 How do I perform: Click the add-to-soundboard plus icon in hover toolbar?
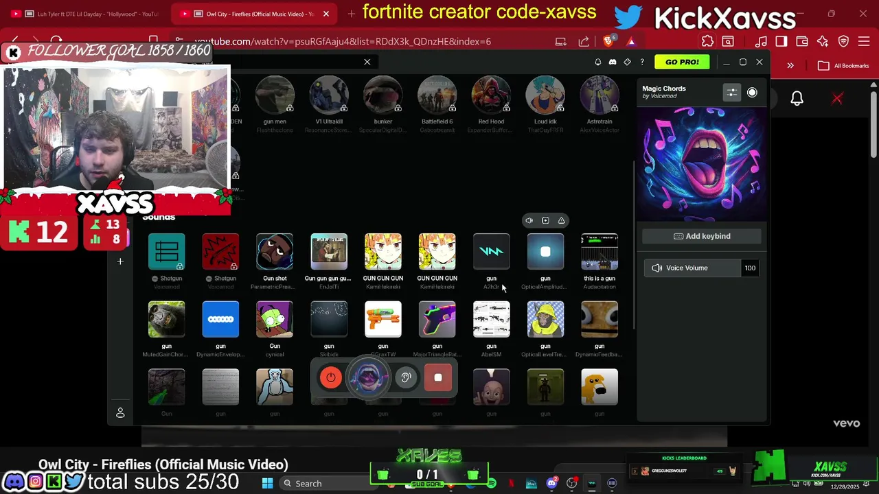click(545, 220)
